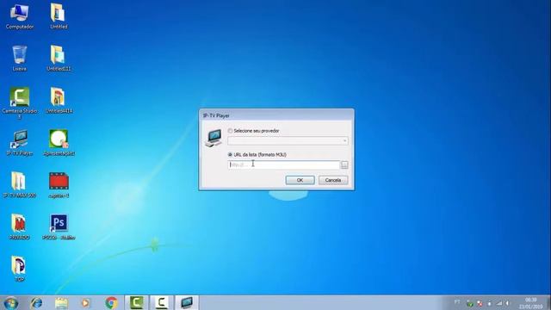Open the Windows Start menu

(x=11, y=303)
